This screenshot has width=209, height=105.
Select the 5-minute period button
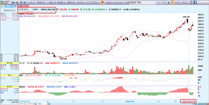tap(22, 12)
